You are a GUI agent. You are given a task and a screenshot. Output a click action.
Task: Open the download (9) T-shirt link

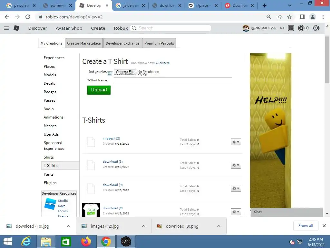(x=112, y=185)
